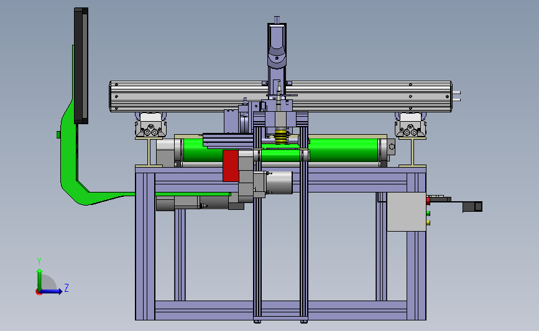Select the gray control box on the frame
The image size is (539, 331).
click(407, 212)
